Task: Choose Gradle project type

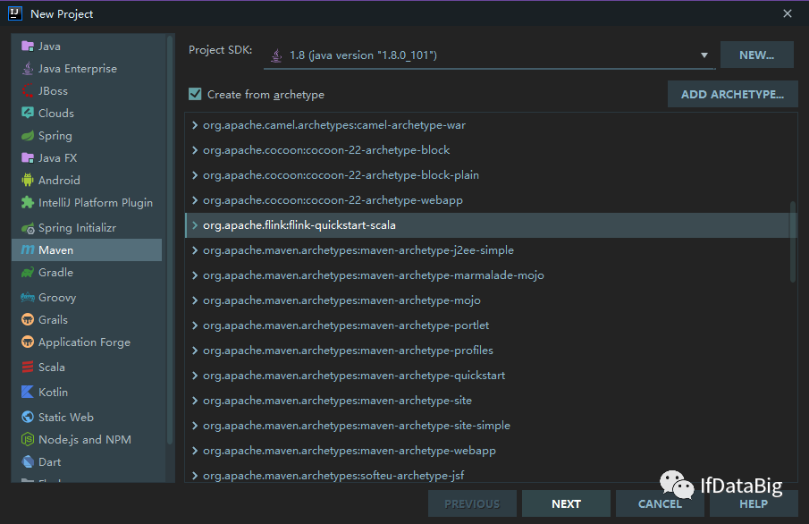Action: pyautogui.click(x=87, y=273)
